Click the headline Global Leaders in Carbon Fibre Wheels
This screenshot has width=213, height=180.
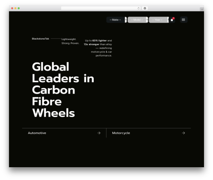point(63,90)
